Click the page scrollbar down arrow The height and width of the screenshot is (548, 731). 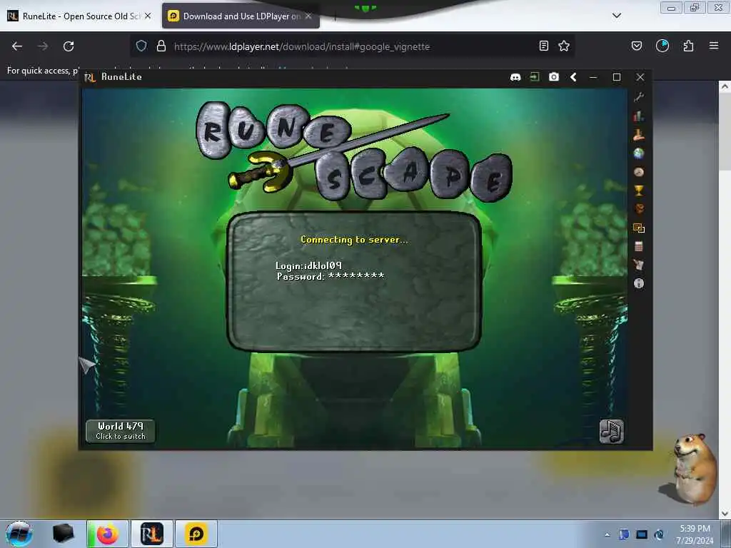click(725, 513)
